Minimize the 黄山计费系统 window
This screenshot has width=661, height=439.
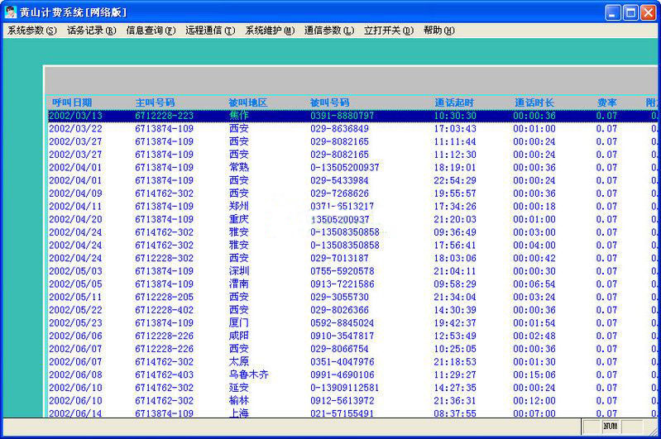click(x=612, y=12)
